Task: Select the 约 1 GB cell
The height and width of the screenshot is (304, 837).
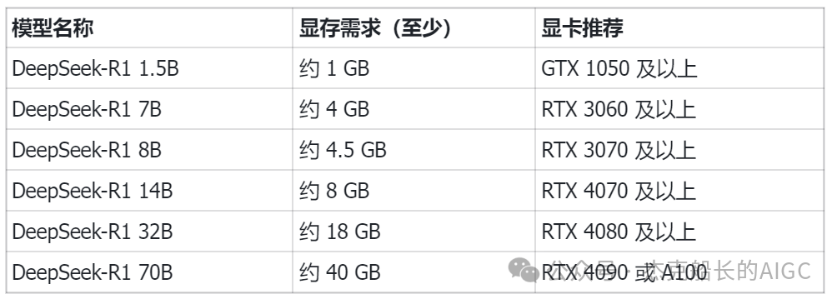Action: (413, 68)
